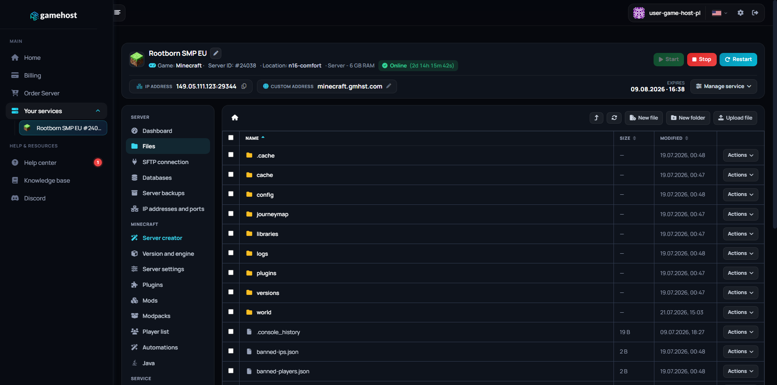Stop the server
Screen dimensions: 777x385
(x=702, y=59)
